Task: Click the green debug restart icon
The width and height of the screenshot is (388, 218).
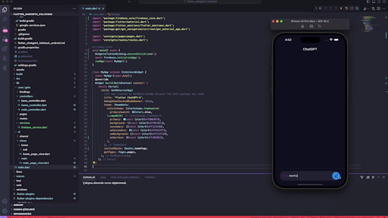Action: point(346,9)
